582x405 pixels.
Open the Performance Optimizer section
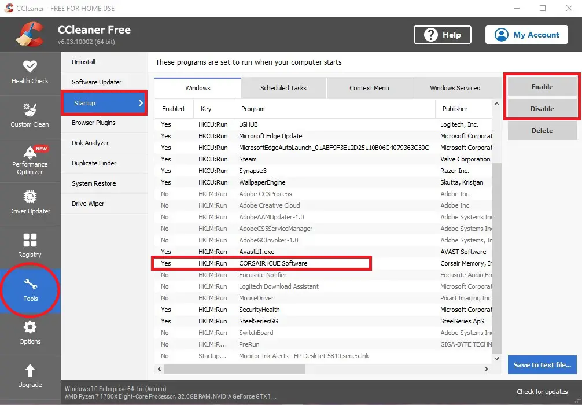30,161
